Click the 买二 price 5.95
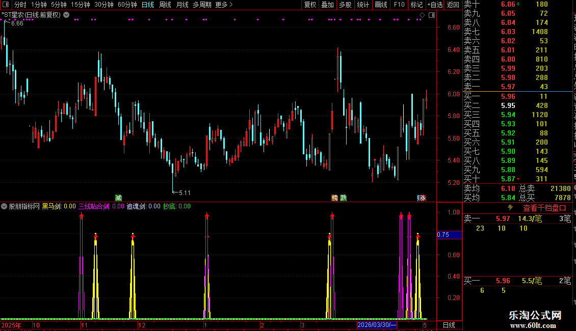 click(508, 106)
